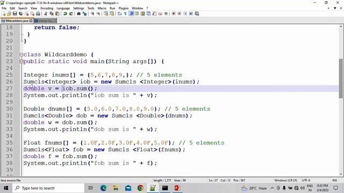Screen dimensions: 344x193
Task: Open the command prompt taskbar icon
Action: coord(165,188)
